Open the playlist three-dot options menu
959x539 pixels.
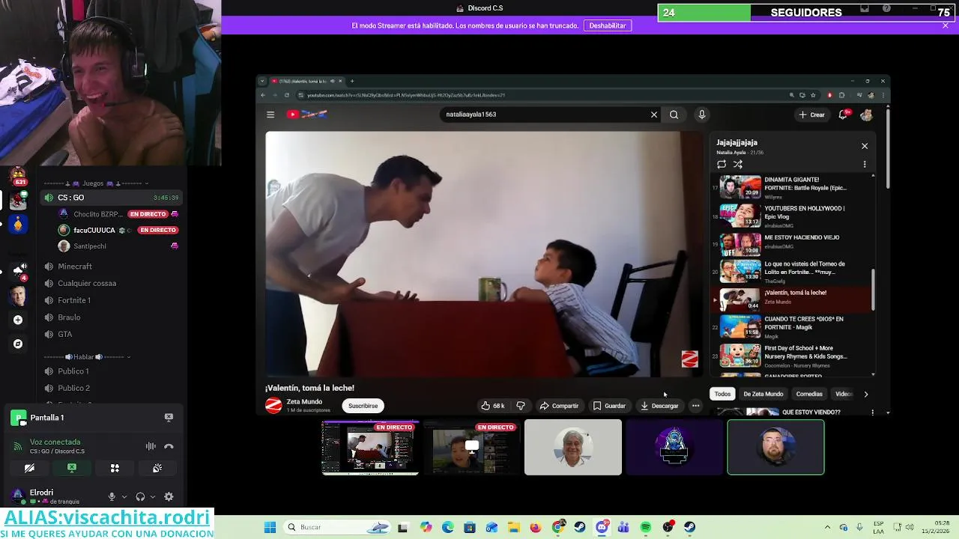click(x=865, y=164)
